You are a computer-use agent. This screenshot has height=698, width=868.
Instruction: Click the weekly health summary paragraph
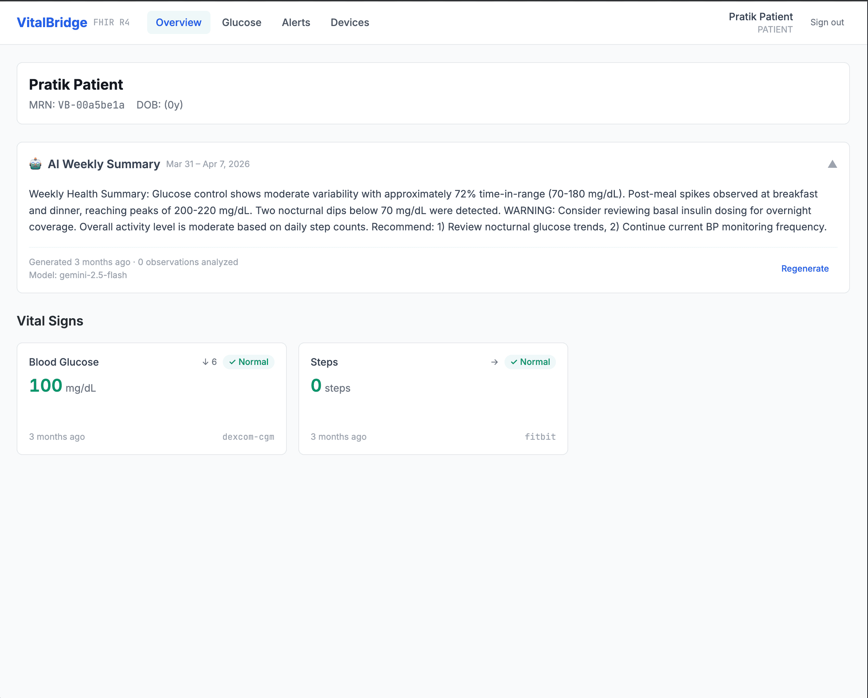tap(427, 210)
